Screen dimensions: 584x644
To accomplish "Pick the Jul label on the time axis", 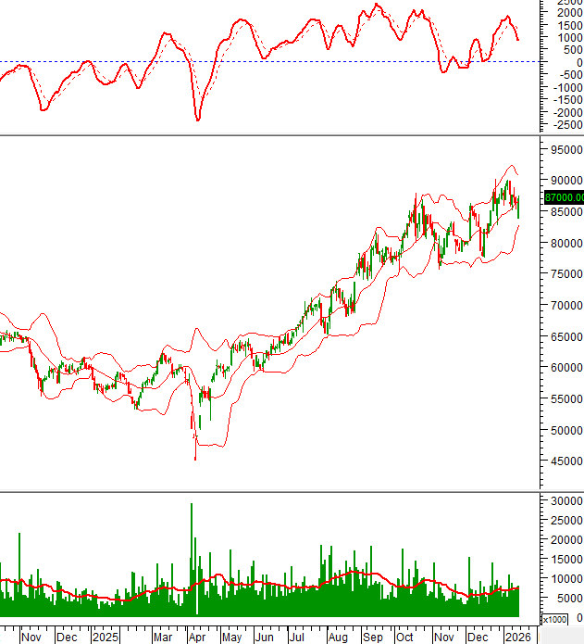I will click(x=296, y=638).
